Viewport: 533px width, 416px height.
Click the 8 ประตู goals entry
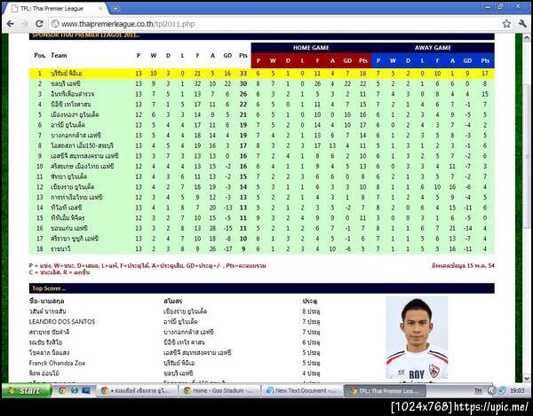311,311
